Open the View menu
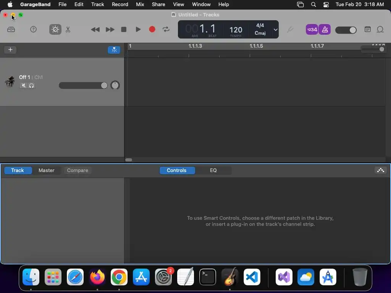 coord(179,5)
